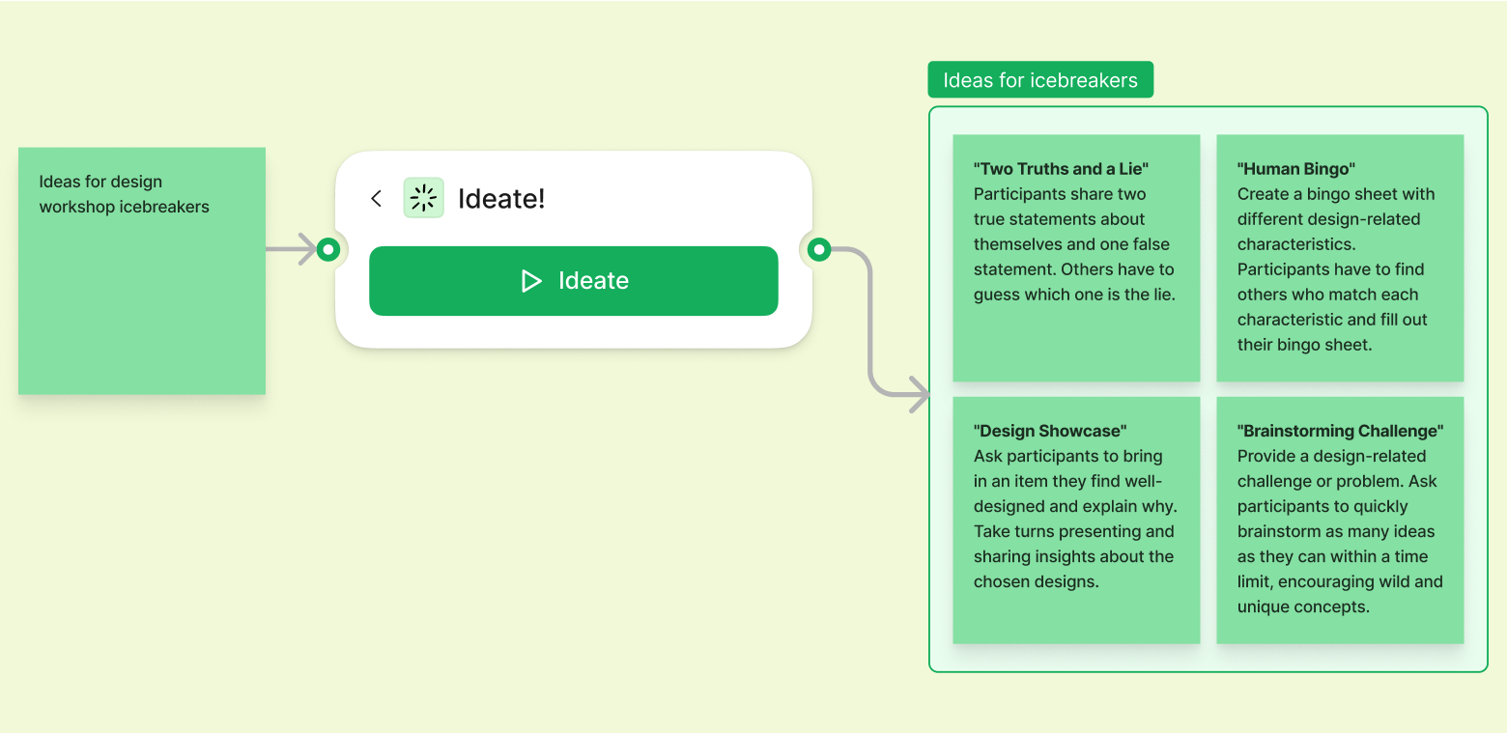Click the arrowhead pointing into Ideate widget
This screenshot has width=1507, height=733.
(x=308, y=249)
